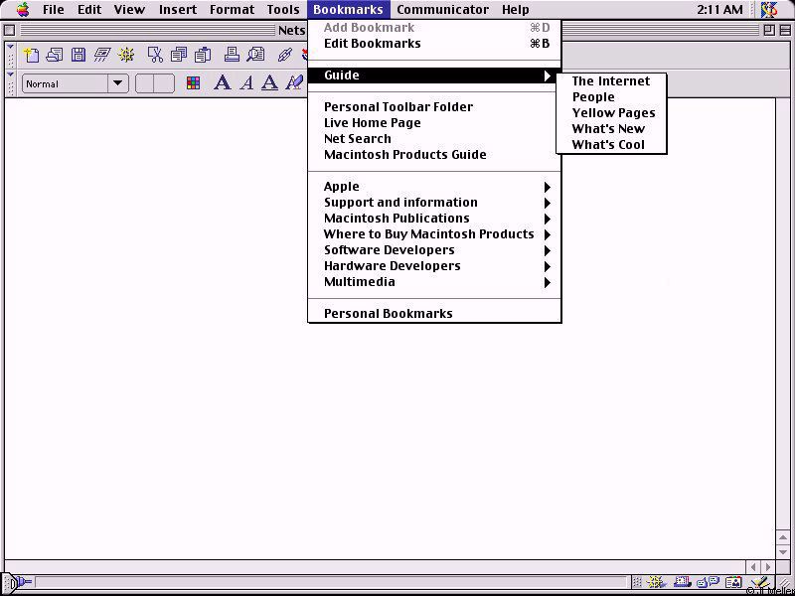Image resolution: width=795 pixels, height=596 pixels.
Task: Toggle italic text formatting
Action: (x=246, y=83)
